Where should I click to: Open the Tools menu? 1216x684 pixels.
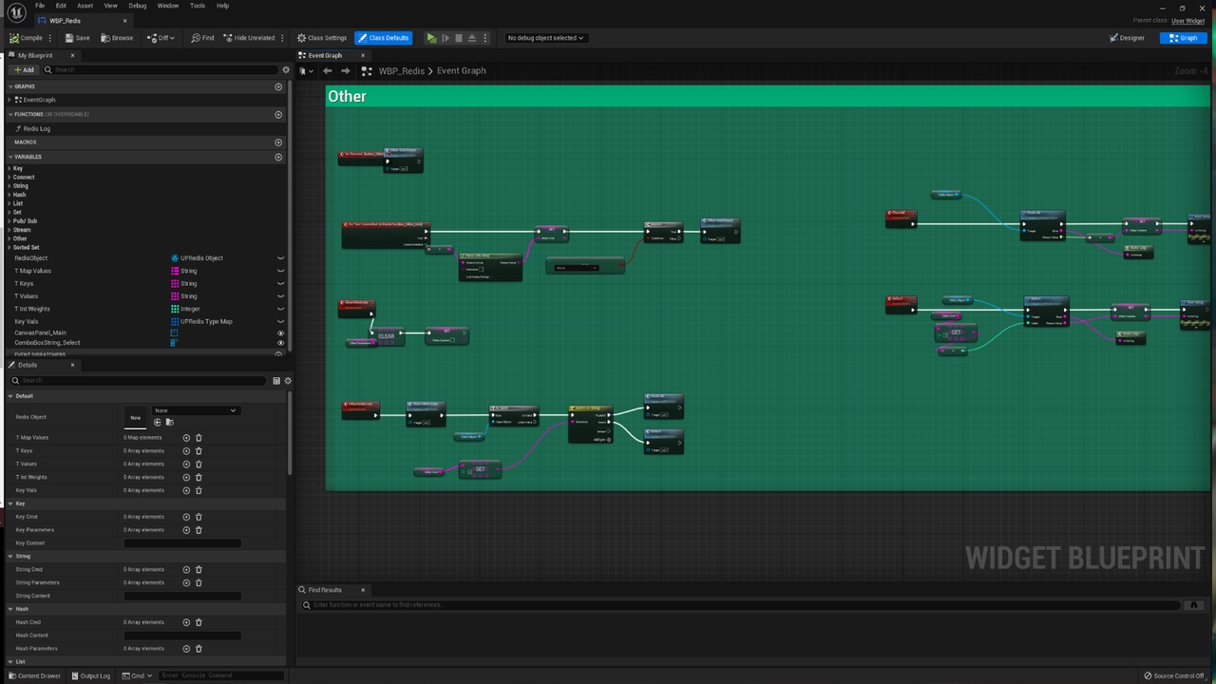(198, 6)
